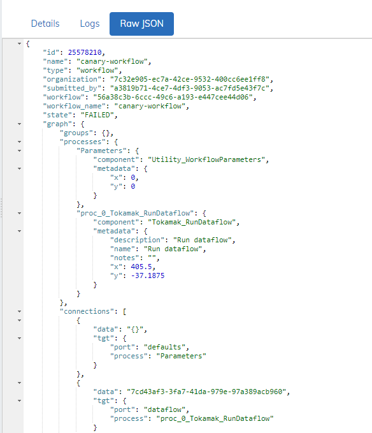Click the data UUID 7cd43af3-3fa7-41da-979e-97a389acb960
Screen dimensions: 372x433
click(206, 392)
